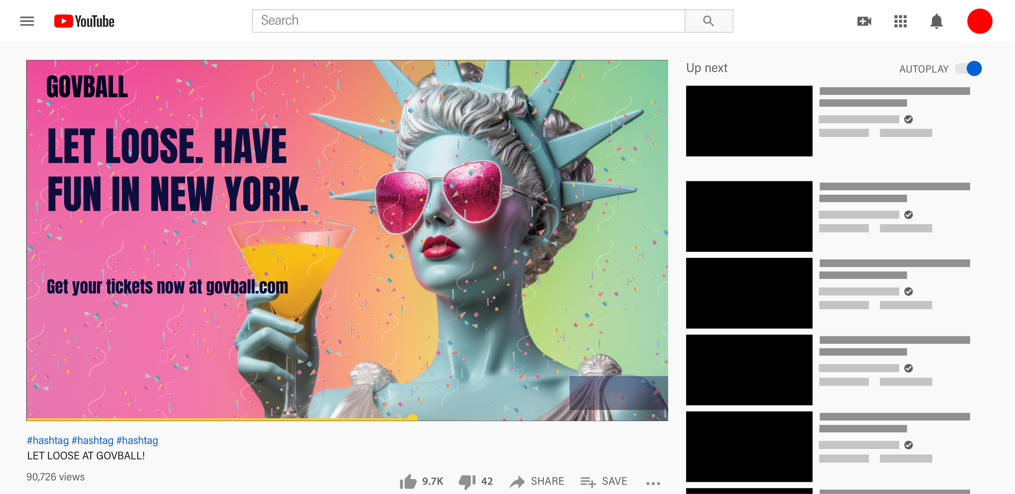This screenshot has width=1015, height=494.
Task: Click the create video camera icon
Action: point(864,21)
